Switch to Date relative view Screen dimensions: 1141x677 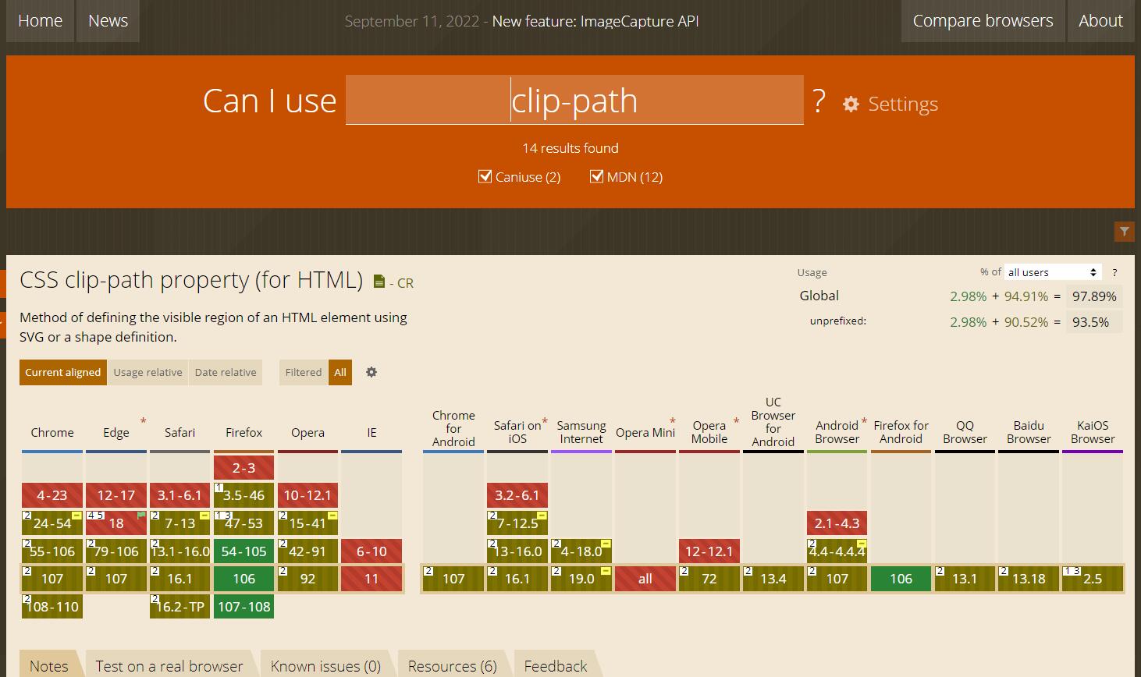[x=226, y=372]
